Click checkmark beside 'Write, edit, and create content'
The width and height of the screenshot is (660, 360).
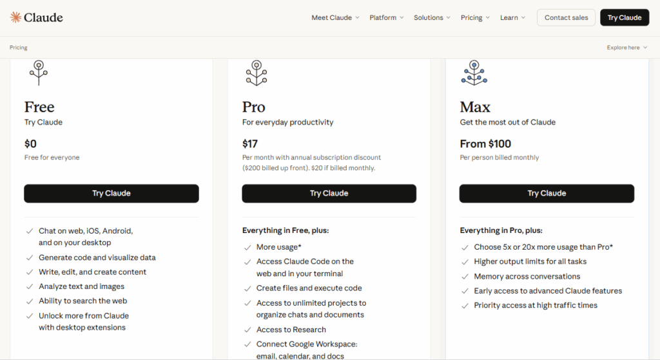point(30,272)
